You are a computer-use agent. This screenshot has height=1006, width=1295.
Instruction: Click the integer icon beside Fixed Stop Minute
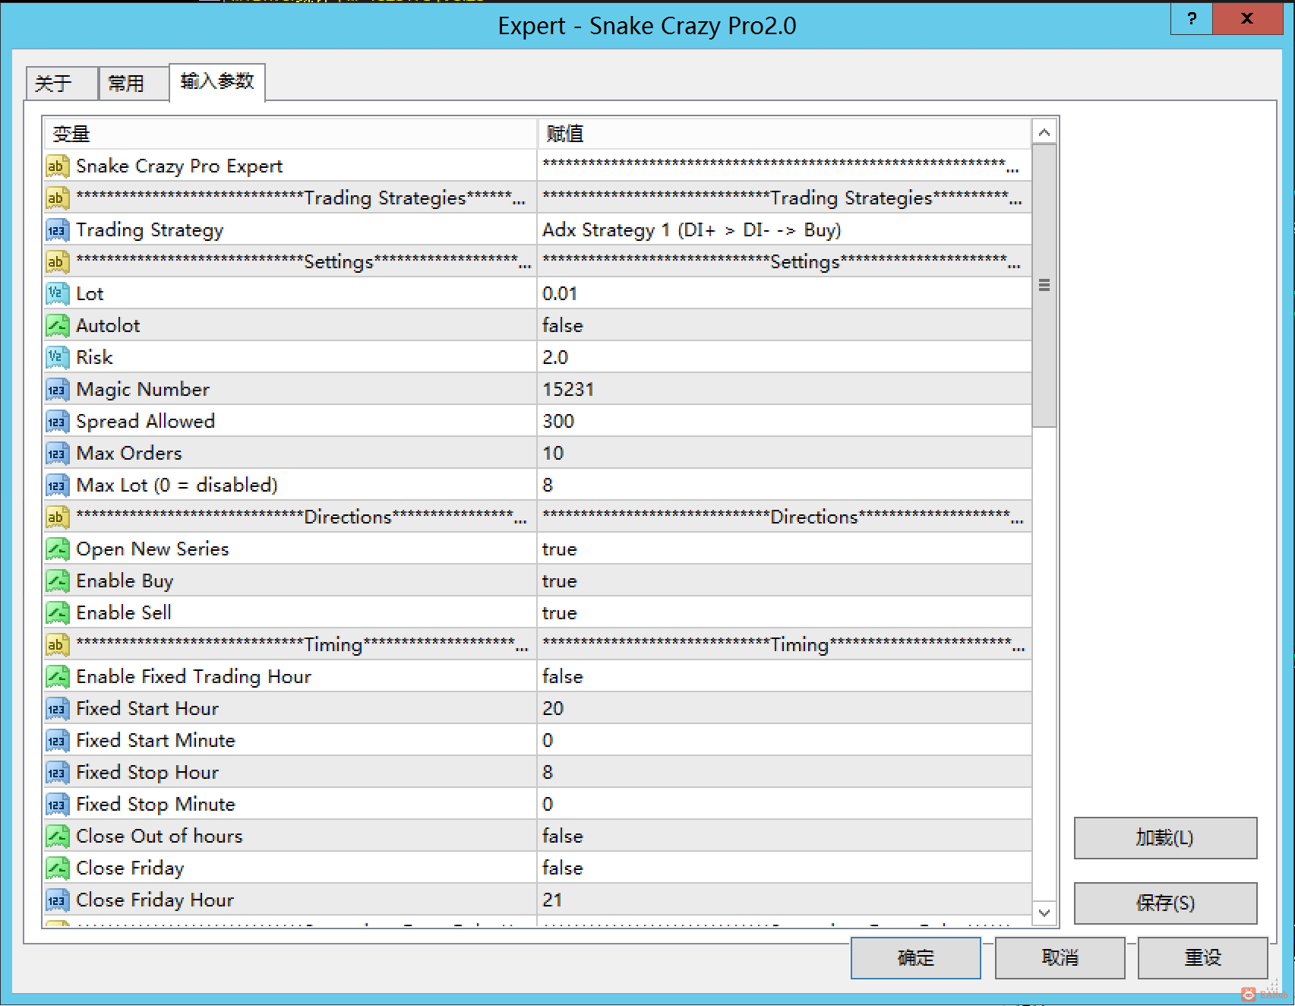click(58, 805)
